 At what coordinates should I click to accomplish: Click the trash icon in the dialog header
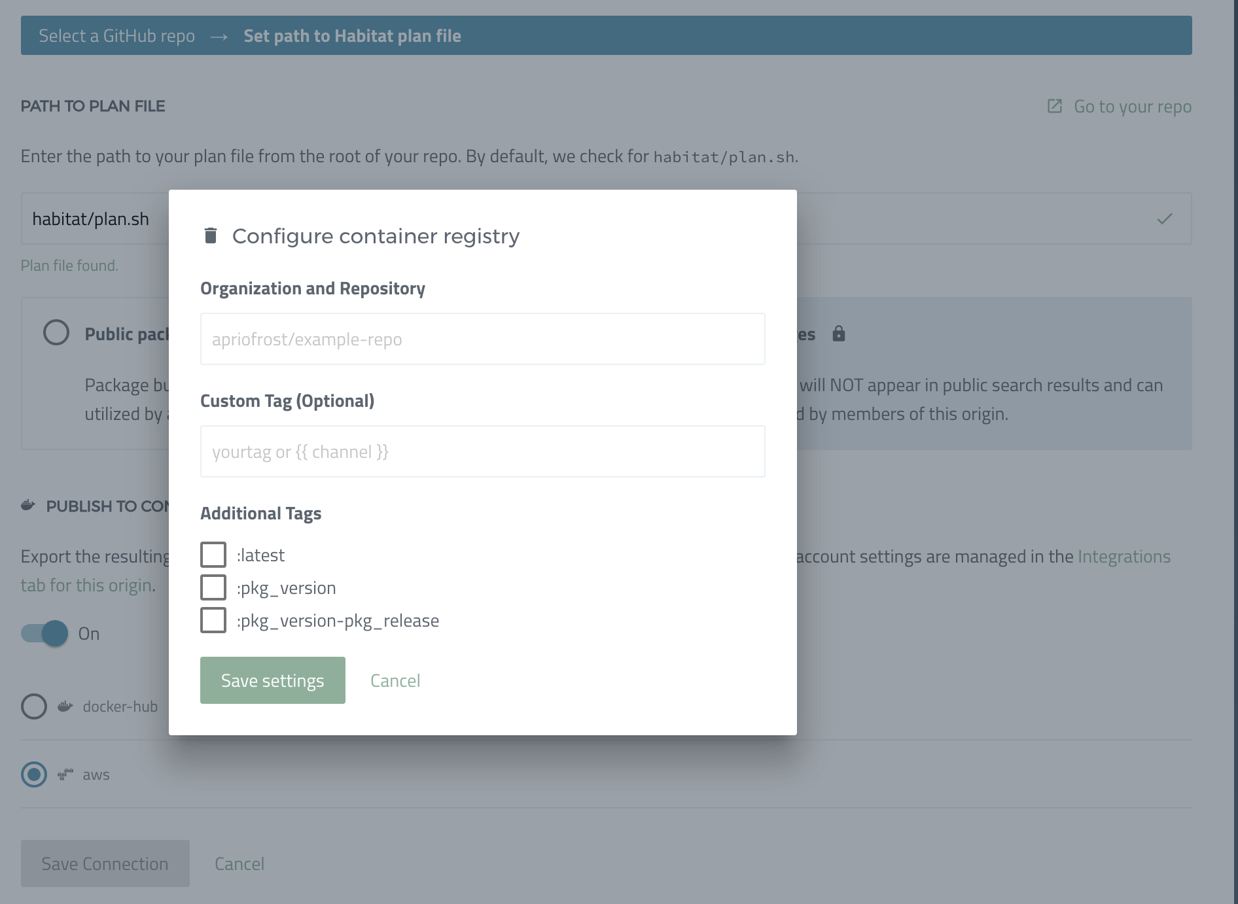(x=211, y=235)
